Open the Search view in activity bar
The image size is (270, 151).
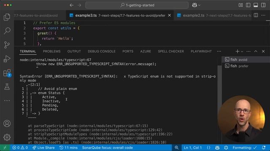tap(7, 31)
